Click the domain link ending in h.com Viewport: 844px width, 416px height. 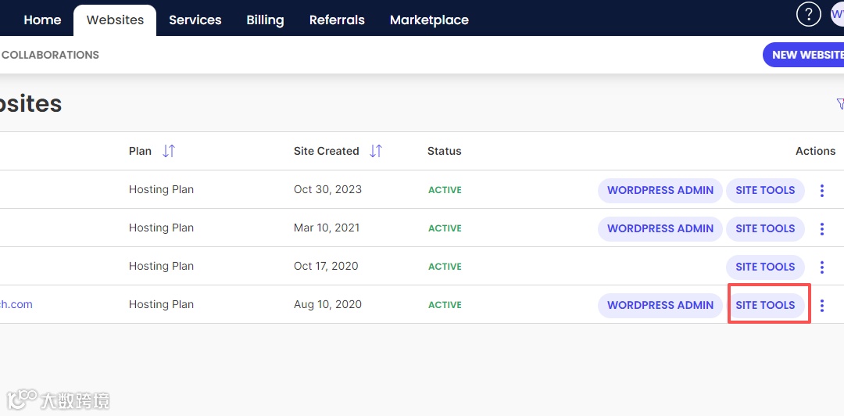[x=16, y=305]
